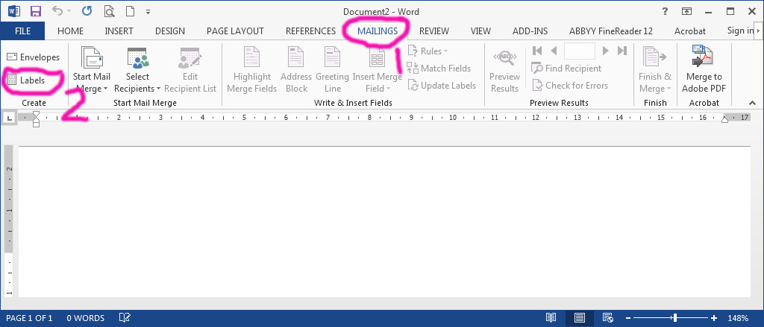
Task: Click Zoom In plus button
Action: (x=714, y=318)
